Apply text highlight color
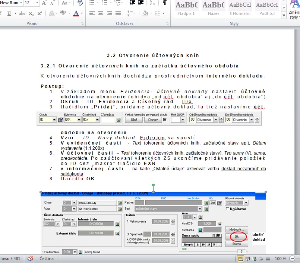 click(x=63, y=13)
